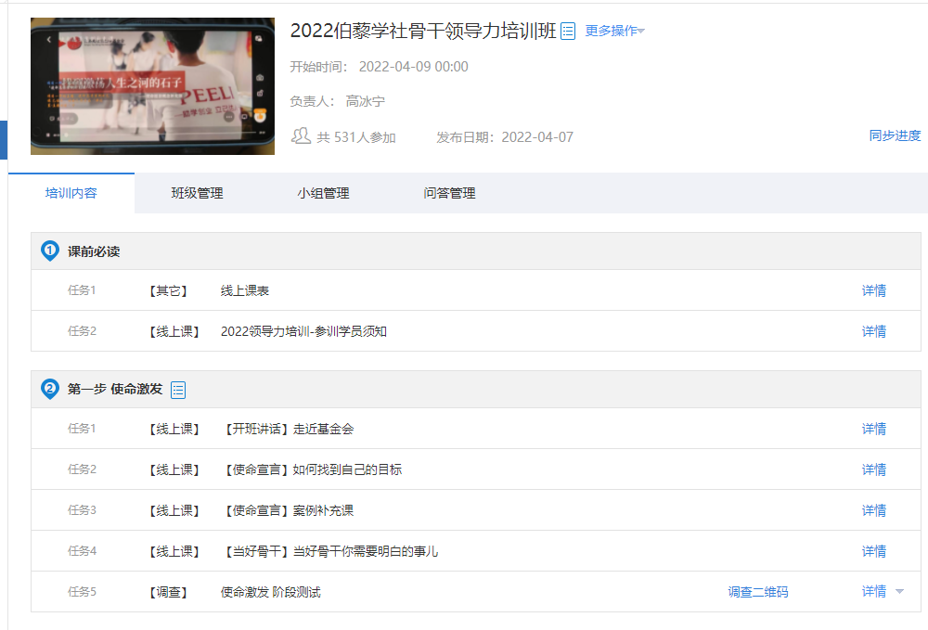The width and height of the screenshot is (928, 630).
Task: Open 调查二维码 for the stage test
Action: click(x=758, y=592)
